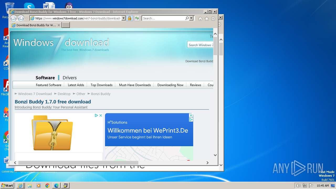Click Bonzi Buddy 1.7.0 free download heading
336x189 pixels.
point(53,102)
